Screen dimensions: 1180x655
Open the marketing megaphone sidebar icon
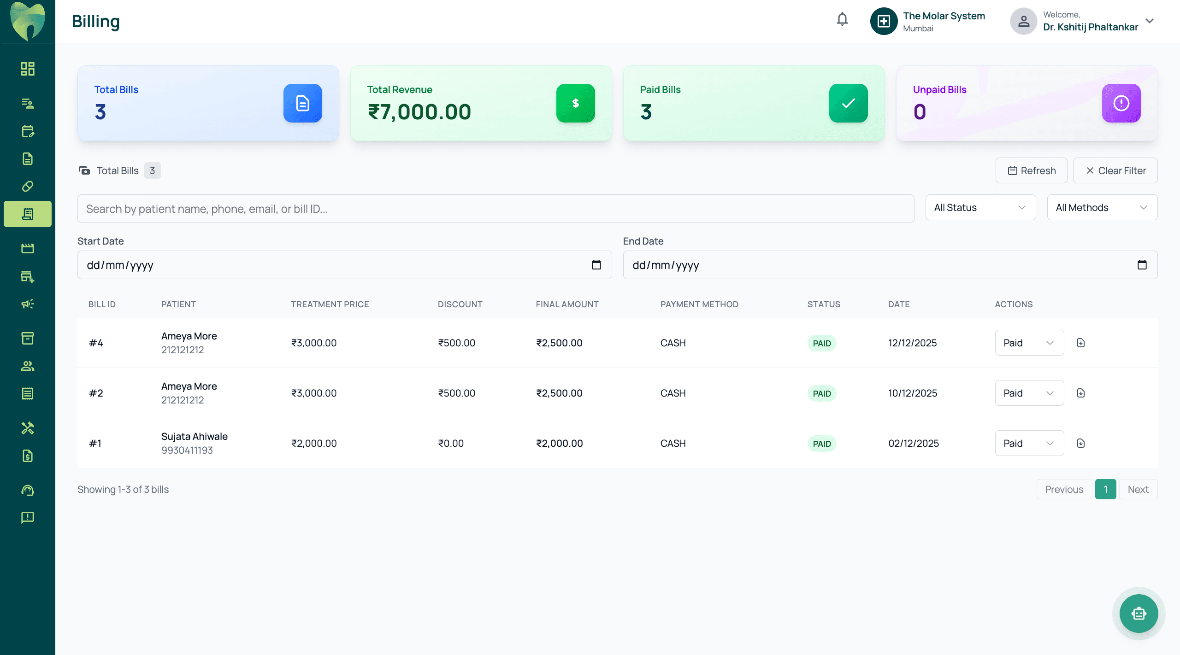click(x=28, y=304)
